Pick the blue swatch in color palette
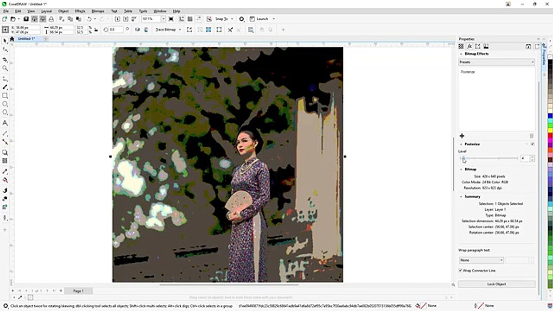Screen dimensions: 553x311 [550, 116]
